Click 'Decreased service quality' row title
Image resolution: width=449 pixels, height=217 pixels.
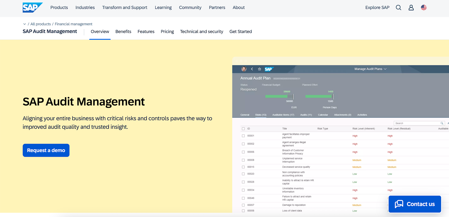(x=296, y=167)
